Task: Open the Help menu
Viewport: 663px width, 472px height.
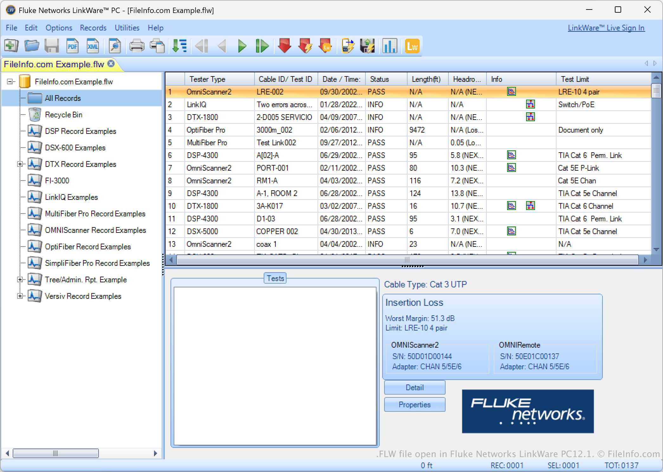Action: pos(156,28)
